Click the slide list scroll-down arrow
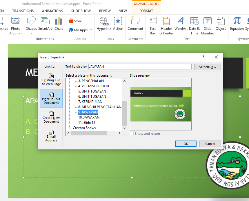Screen dimensions: 249x201 click(125, 128)
